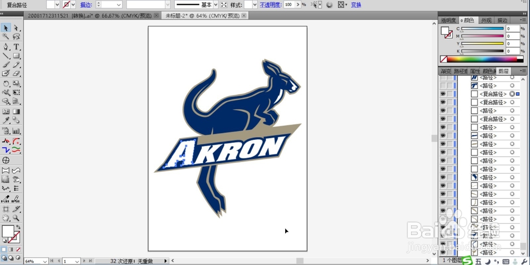
Task: Select the Pen tool
Action: coord(6,47)
